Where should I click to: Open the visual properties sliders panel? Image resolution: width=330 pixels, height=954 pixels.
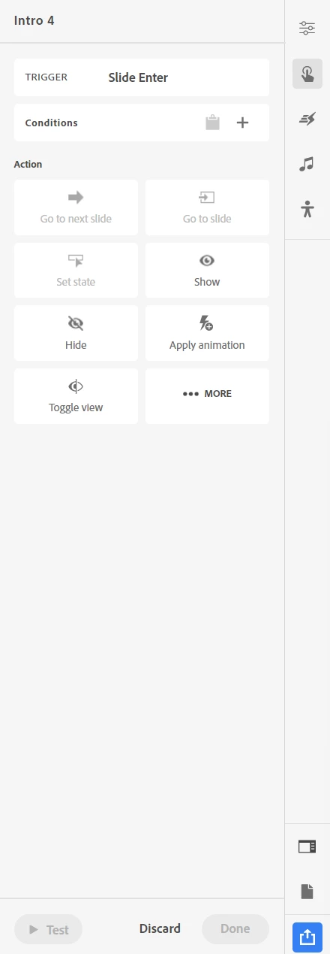coord(307,29)
